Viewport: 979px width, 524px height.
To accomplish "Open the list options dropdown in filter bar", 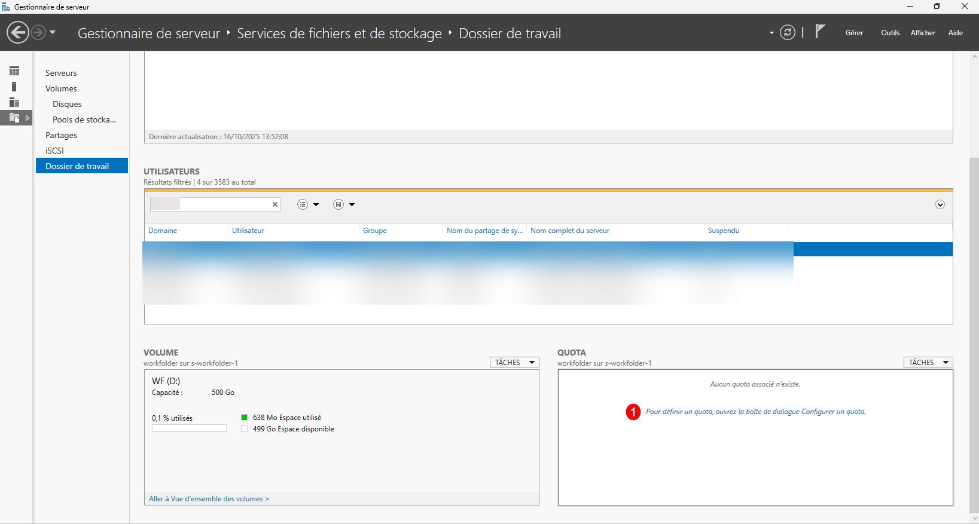I will tap(308, 205).
